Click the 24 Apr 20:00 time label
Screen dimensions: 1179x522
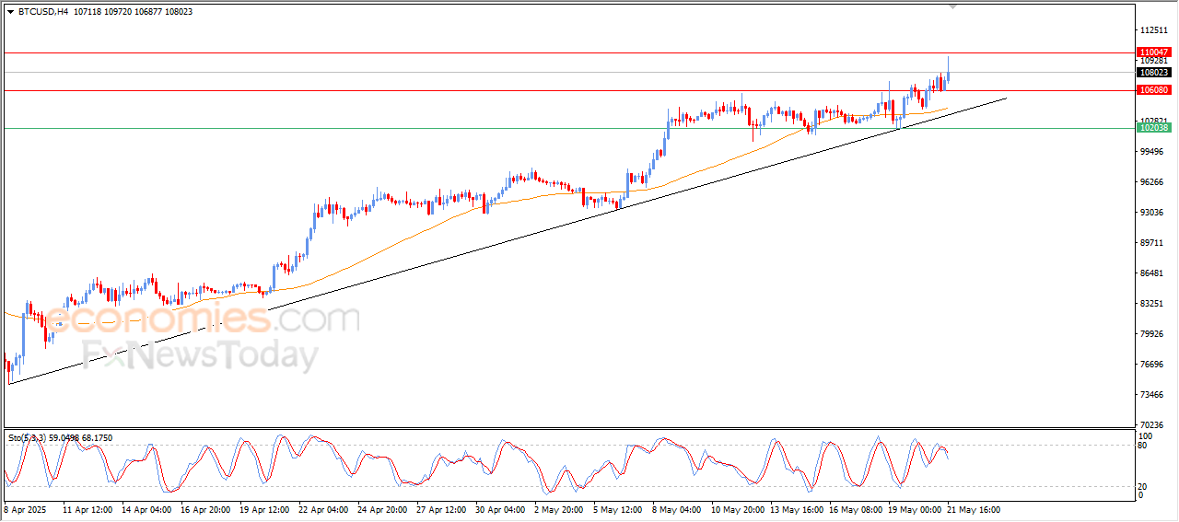click(x=382, y=508)
